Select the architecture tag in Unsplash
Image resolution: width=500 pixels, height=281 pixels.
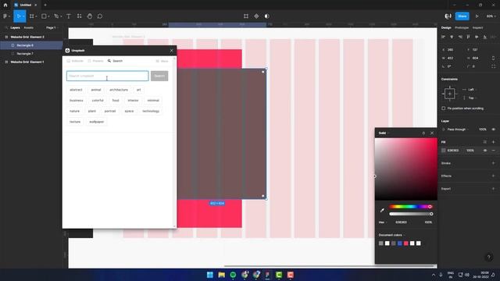click(x=119, y=90)
